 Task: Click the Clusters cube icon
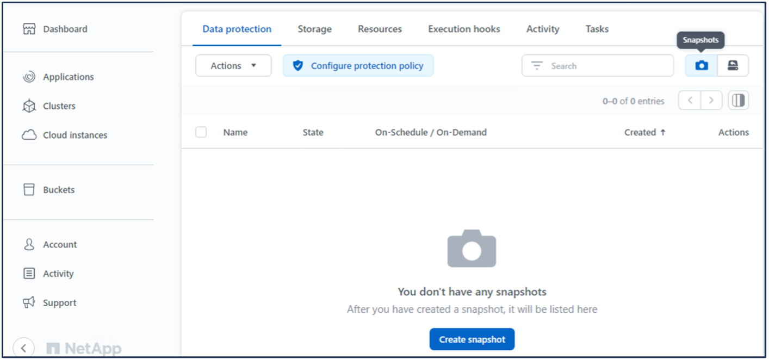[x=29, y=106]
